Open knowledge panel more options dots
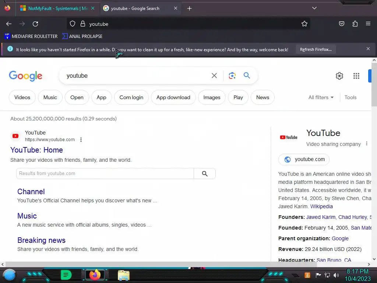This screenshot has height=283, width=377. tap(367, 144)
